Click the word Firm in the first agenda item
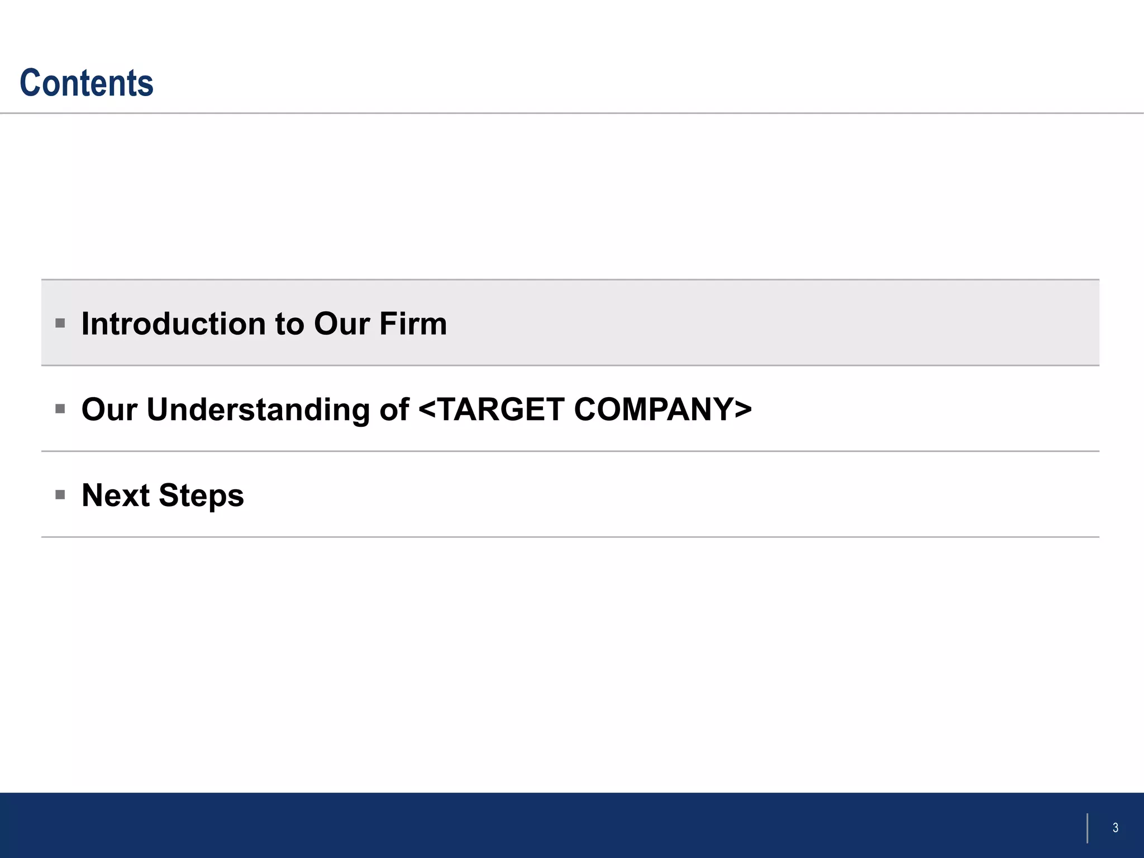This screenshot has width=1144, height=858. click(413, 323)
